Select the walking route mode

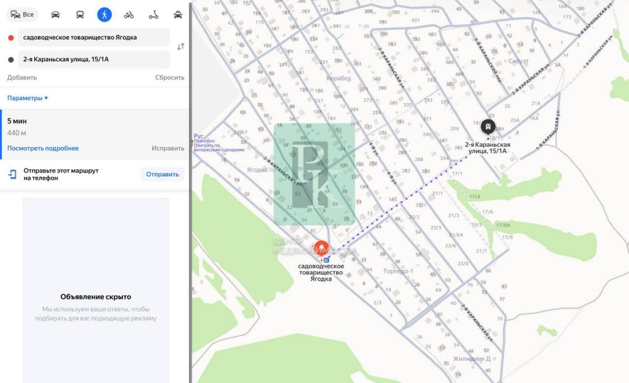pos(104,15)
